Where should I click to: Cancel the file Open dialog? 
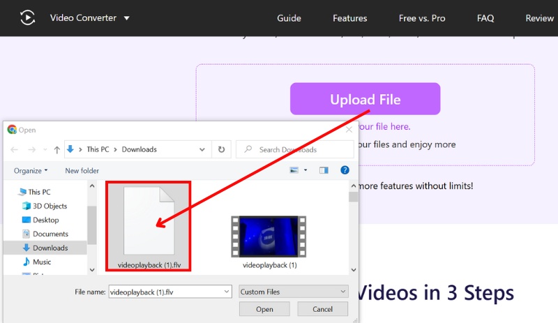tap(322, 308)
